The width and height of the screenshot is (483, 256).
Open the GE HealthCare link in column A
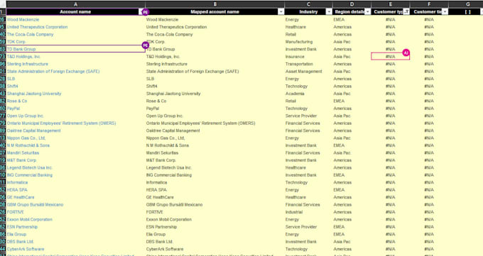21,197
